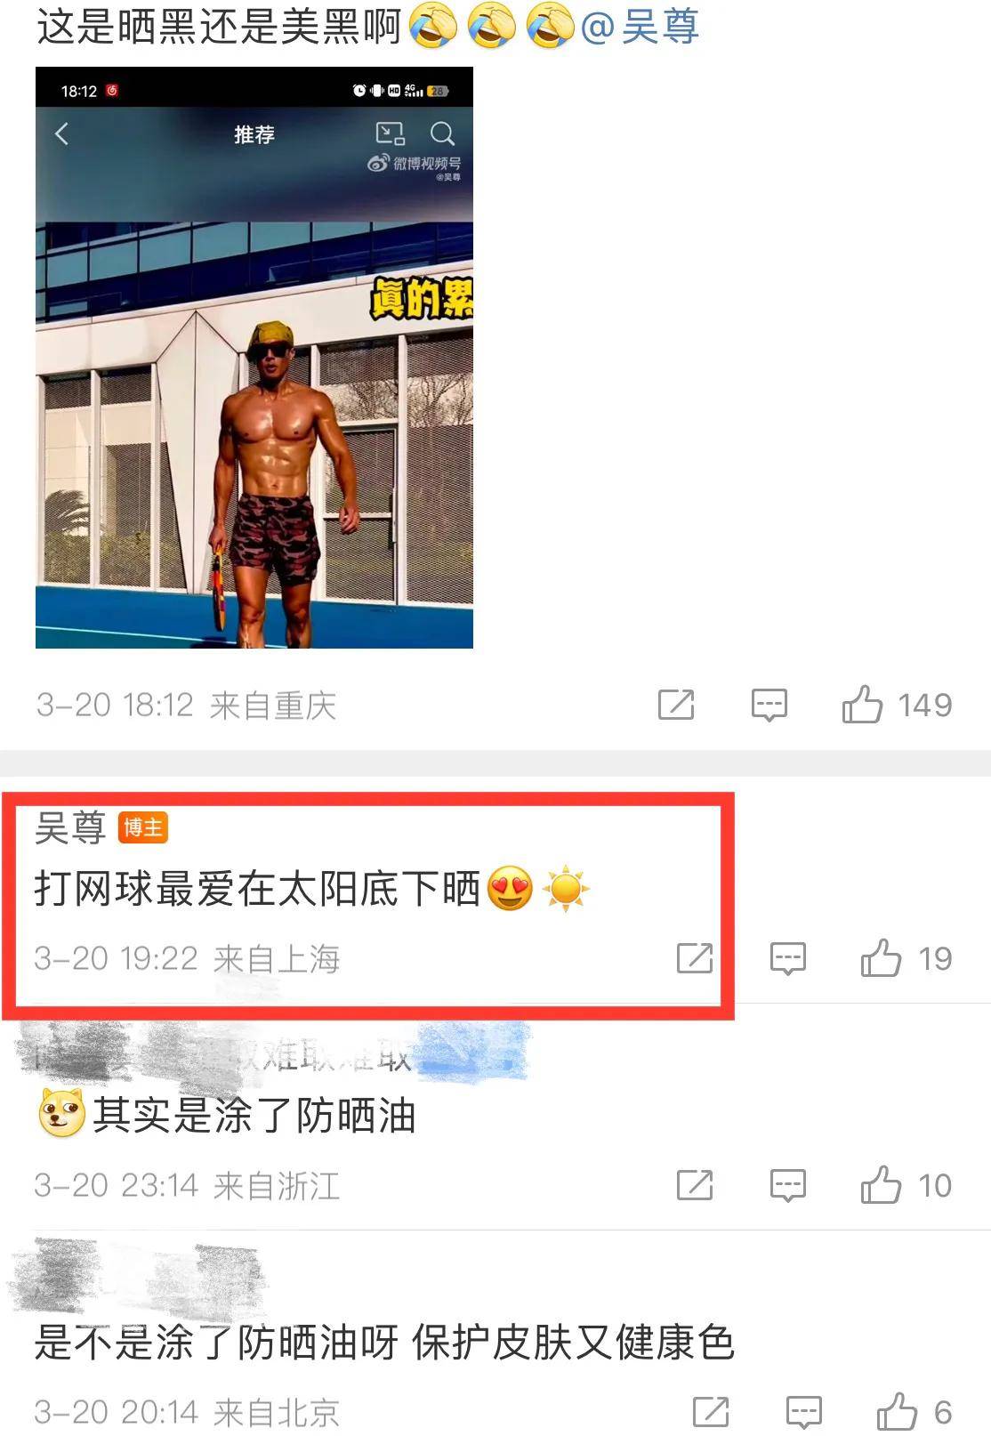Image resolution: width=991 pixels, height=1436 pixels.
Task: Share 吴尊's comment posted at 19:22
Action: click(x=694, y=958)
